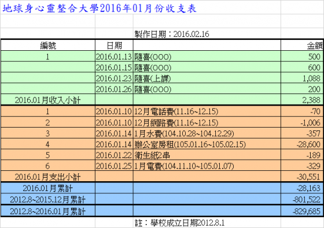Image resolution: width=324 pixels, height=228 pixels.
Task: Select 辦公室房租(105.01.16~105.02.15) cell
Action: pyautogui.click(x=207, y=144)
